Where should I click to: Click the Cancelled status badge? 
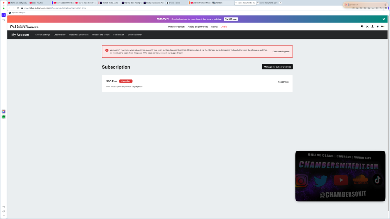click(126, 81)
